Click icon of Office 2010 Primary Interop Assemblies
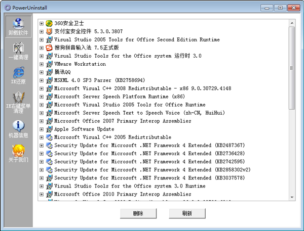 pyautogui.click(x=49, y=194)
